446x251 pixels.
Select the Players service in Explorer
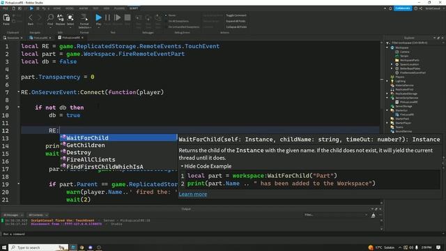click(x=399, y=77)
